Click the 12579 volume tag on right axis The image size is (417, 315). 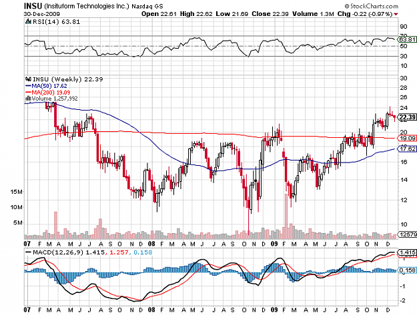pyautogui.click(x=407, y=234)
